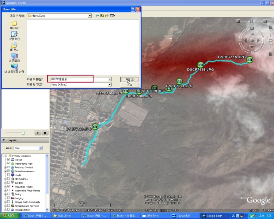Go up one folder level icon
Viewport: 274px width, 219px height.
click(102, 16)
